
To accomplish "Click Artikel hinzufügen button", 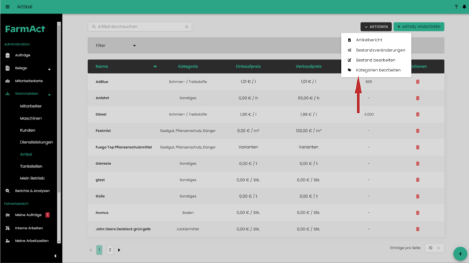I will pyautogui.click(x=419, y=27).
